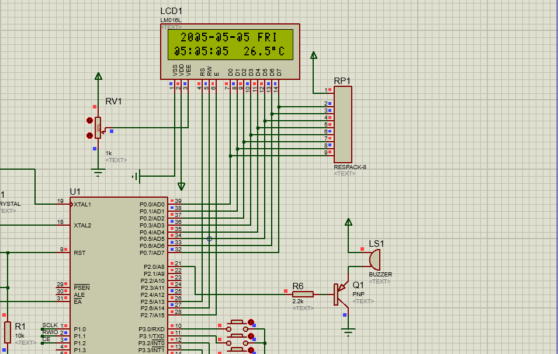Click the RS pin label on LCD1

pyautogui.click(x=203, y=72)
